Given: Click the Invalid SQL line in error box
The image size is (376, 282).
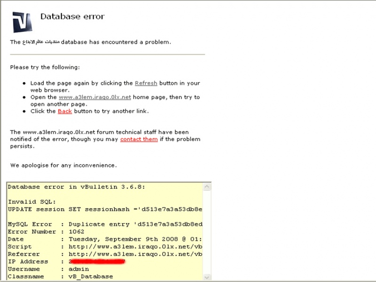Looking at the screenshot, I should coord(29,201).
